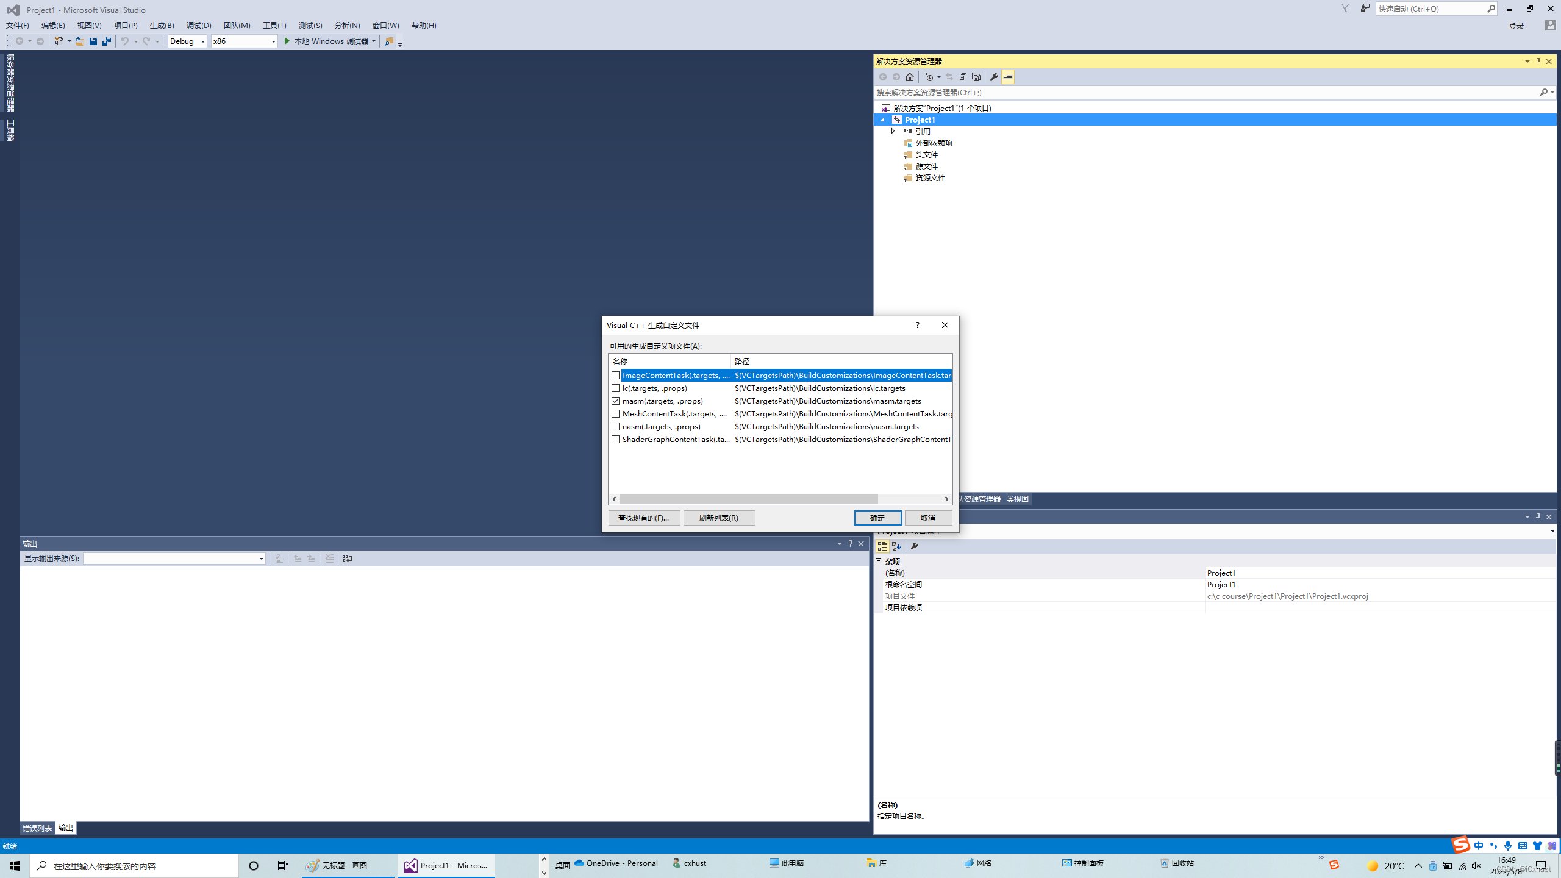The width and height of the screenshot is (1561, 878).
Task: Open Solution Explorer properties with the wrench icon
Action: click(995, 77)
